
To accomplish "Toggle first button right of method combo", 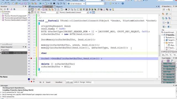I will pos(90,12).
